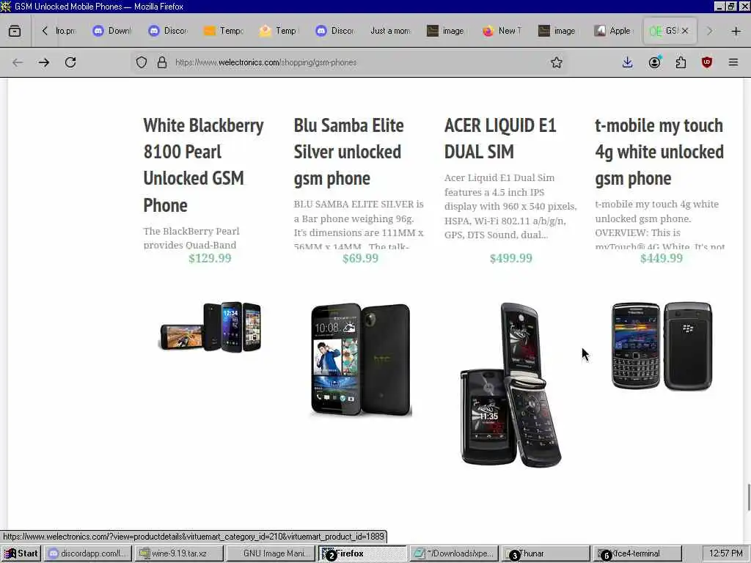The image size is (751, 563).
Task: Switch to the orange 'Tempo' tab
Action: pos(224,31)
